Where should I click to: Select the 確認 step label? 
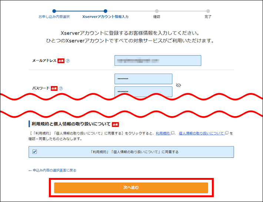click(x=157, y=17)
